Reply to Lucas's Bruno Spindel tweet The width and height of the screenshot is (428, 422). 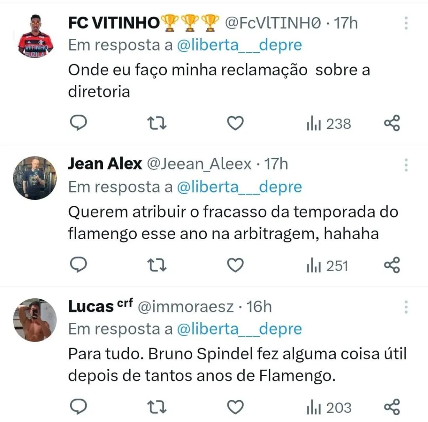(78, 407)
